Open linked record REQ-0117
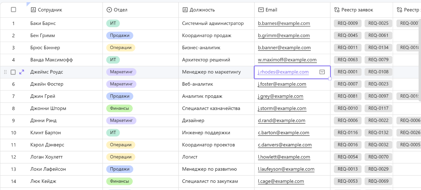 [x=378, y=109]
